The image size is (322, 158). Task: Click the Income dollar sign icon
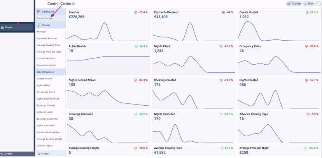tap(38, 25)
